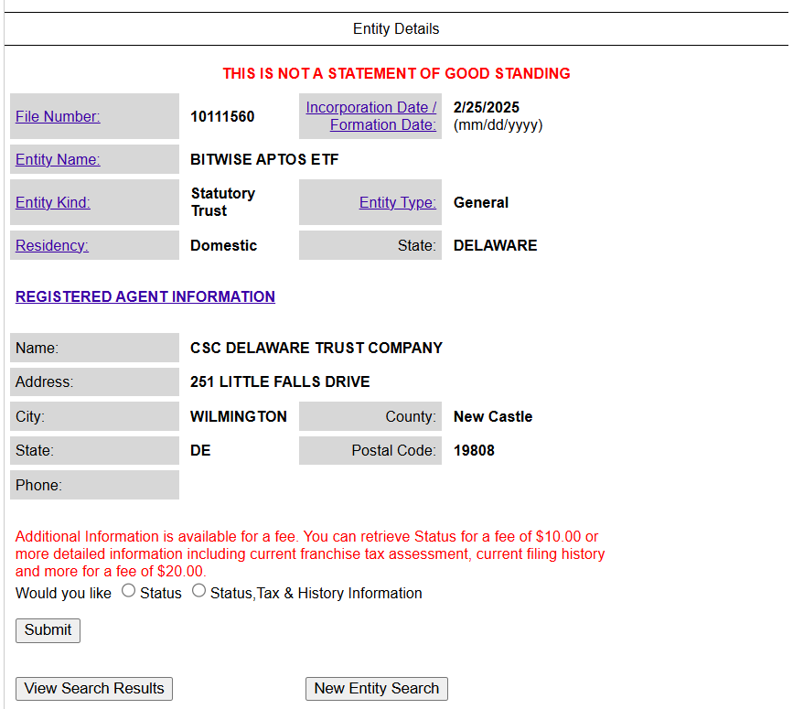Click the postal code 19808
The width and height of the screenshot is (793, 709).
point(474,450)
